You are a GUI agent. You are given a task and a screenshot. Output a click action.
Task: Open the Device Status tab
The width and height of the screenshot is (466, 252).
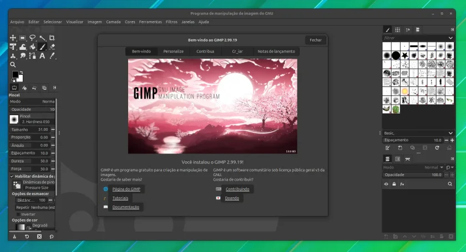[24, 88]
